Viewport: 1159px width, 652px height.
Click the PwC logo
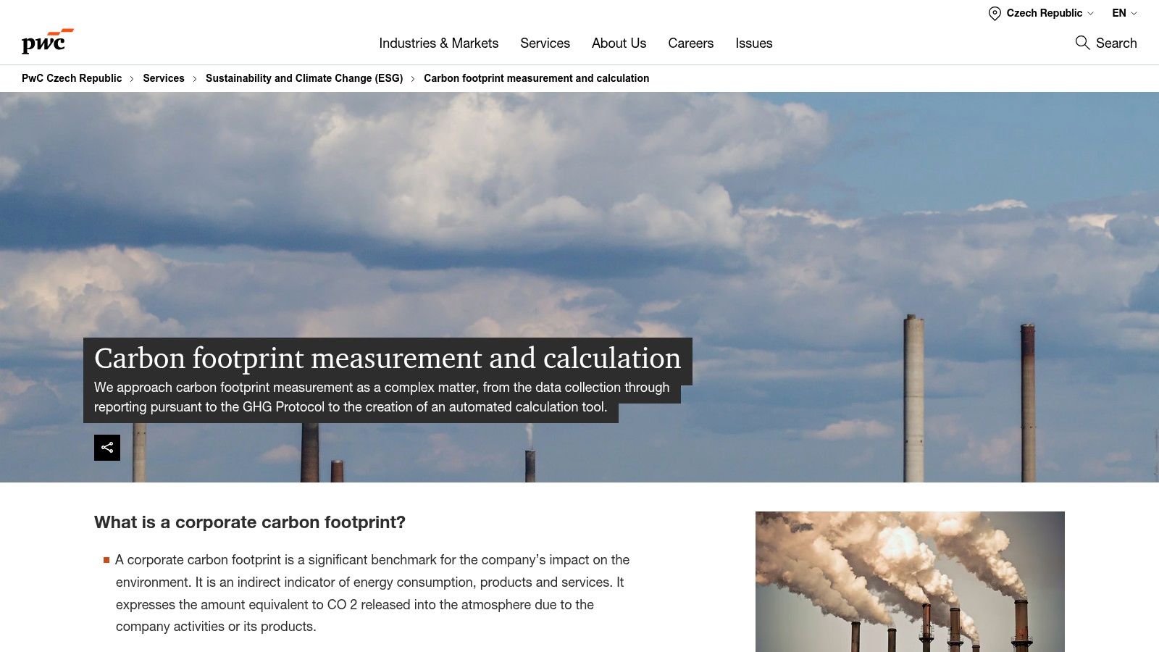[47, 41]
